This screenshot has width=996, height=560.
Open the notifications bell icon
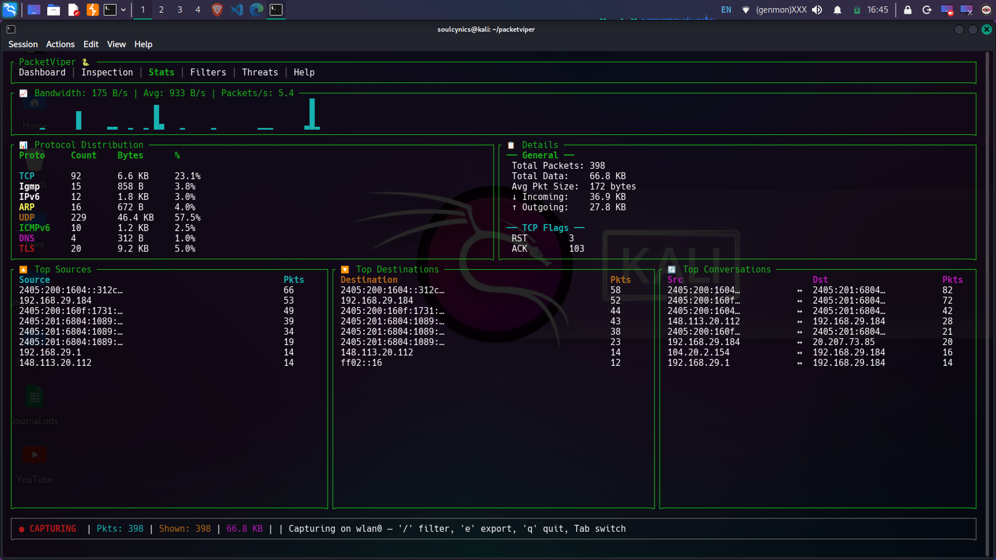(837, 10)
